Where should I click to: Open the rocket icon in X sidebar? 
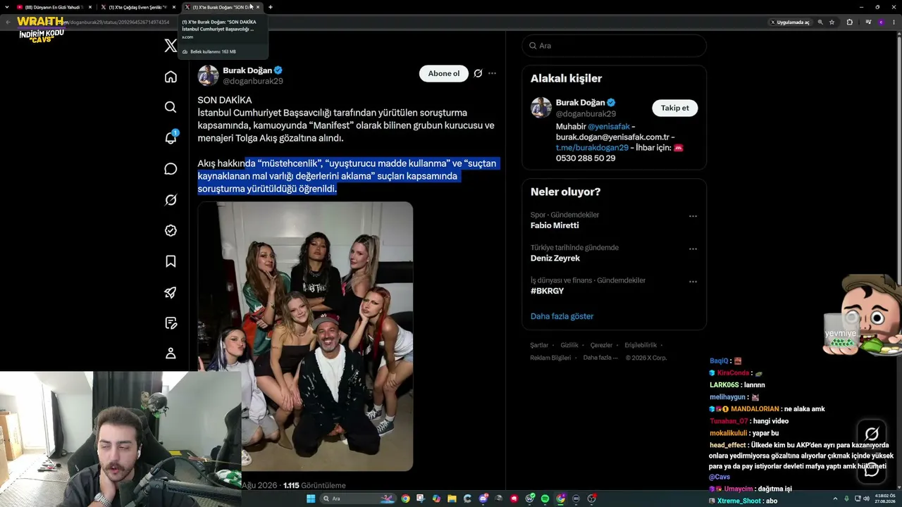pyautogui.click(x=171, y=292)
